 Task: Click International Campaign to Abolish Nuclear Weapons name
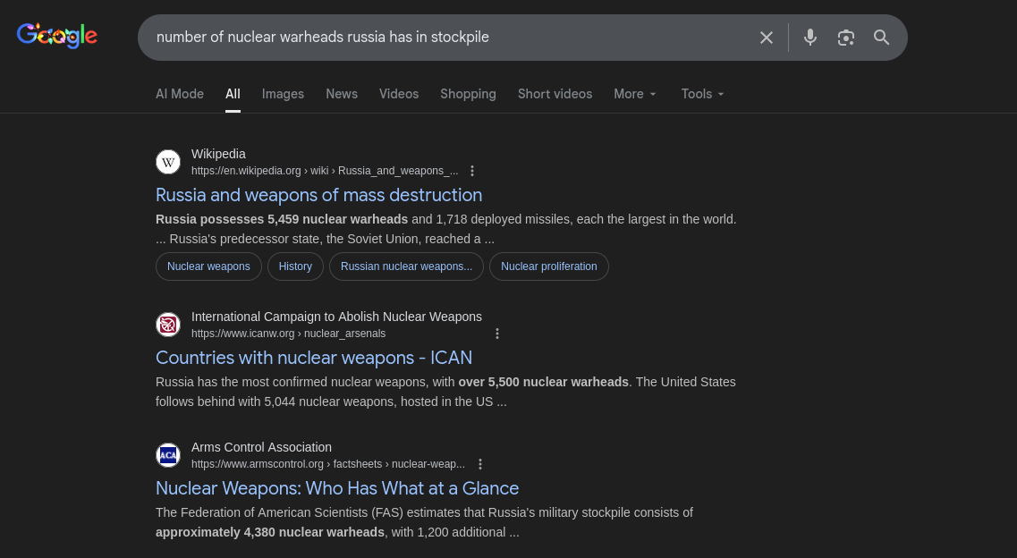[336, 317]
